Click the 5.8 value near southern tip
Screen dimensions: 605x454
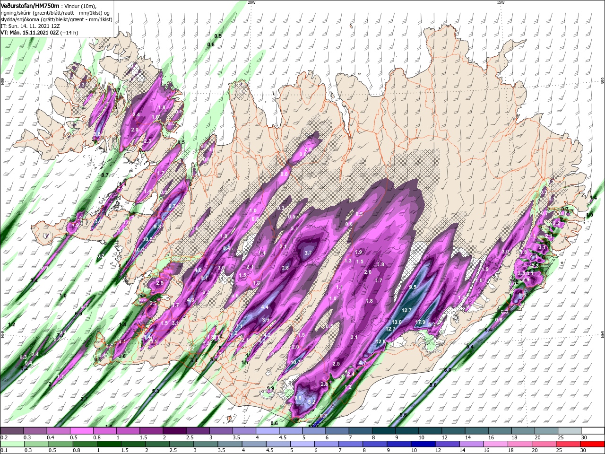point(298,398)
